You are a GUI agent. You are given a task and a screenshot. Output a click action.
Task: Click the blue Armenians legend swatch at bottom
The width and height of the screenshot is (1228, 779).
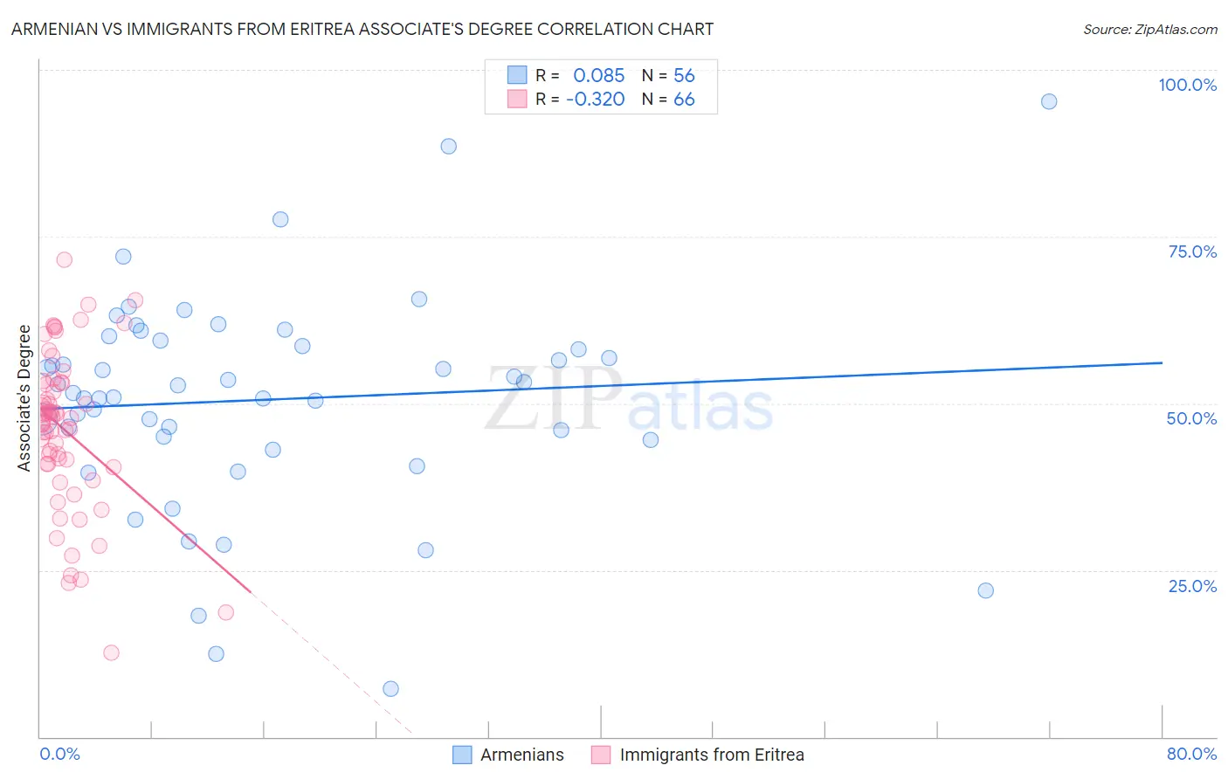pos(462,755)
